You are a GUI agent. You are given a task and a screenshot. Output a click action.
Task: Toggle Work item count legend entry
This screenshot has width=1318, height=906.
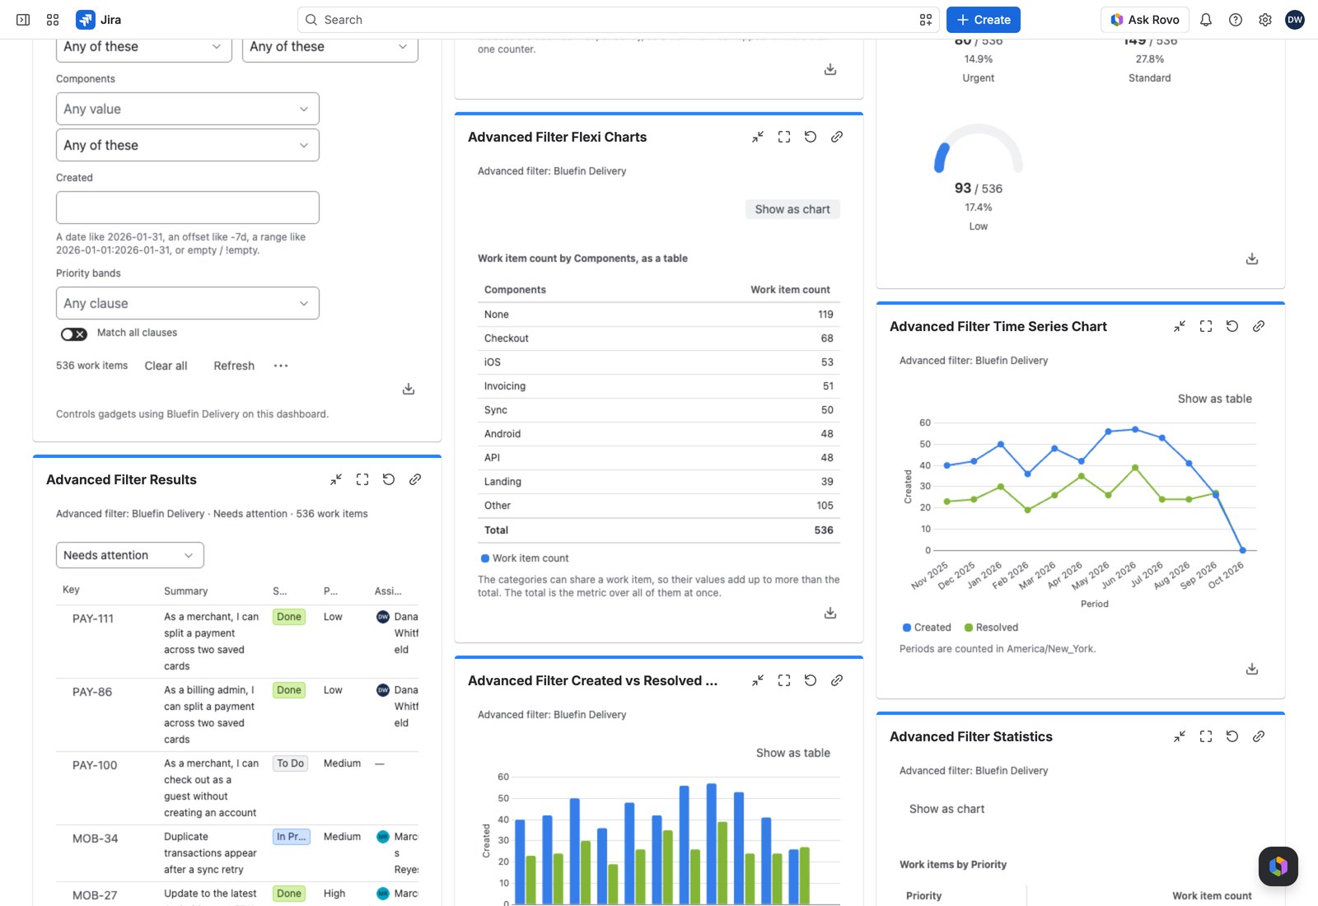coord(525,558)
